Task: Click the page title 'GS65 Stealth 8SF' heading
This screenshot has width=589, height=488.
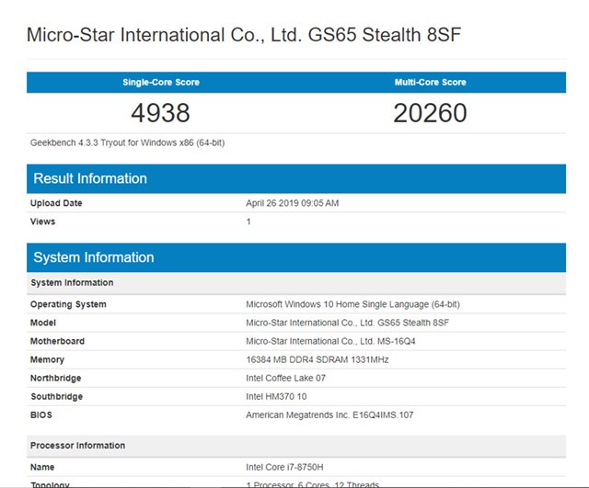Action: coord(244,35)
